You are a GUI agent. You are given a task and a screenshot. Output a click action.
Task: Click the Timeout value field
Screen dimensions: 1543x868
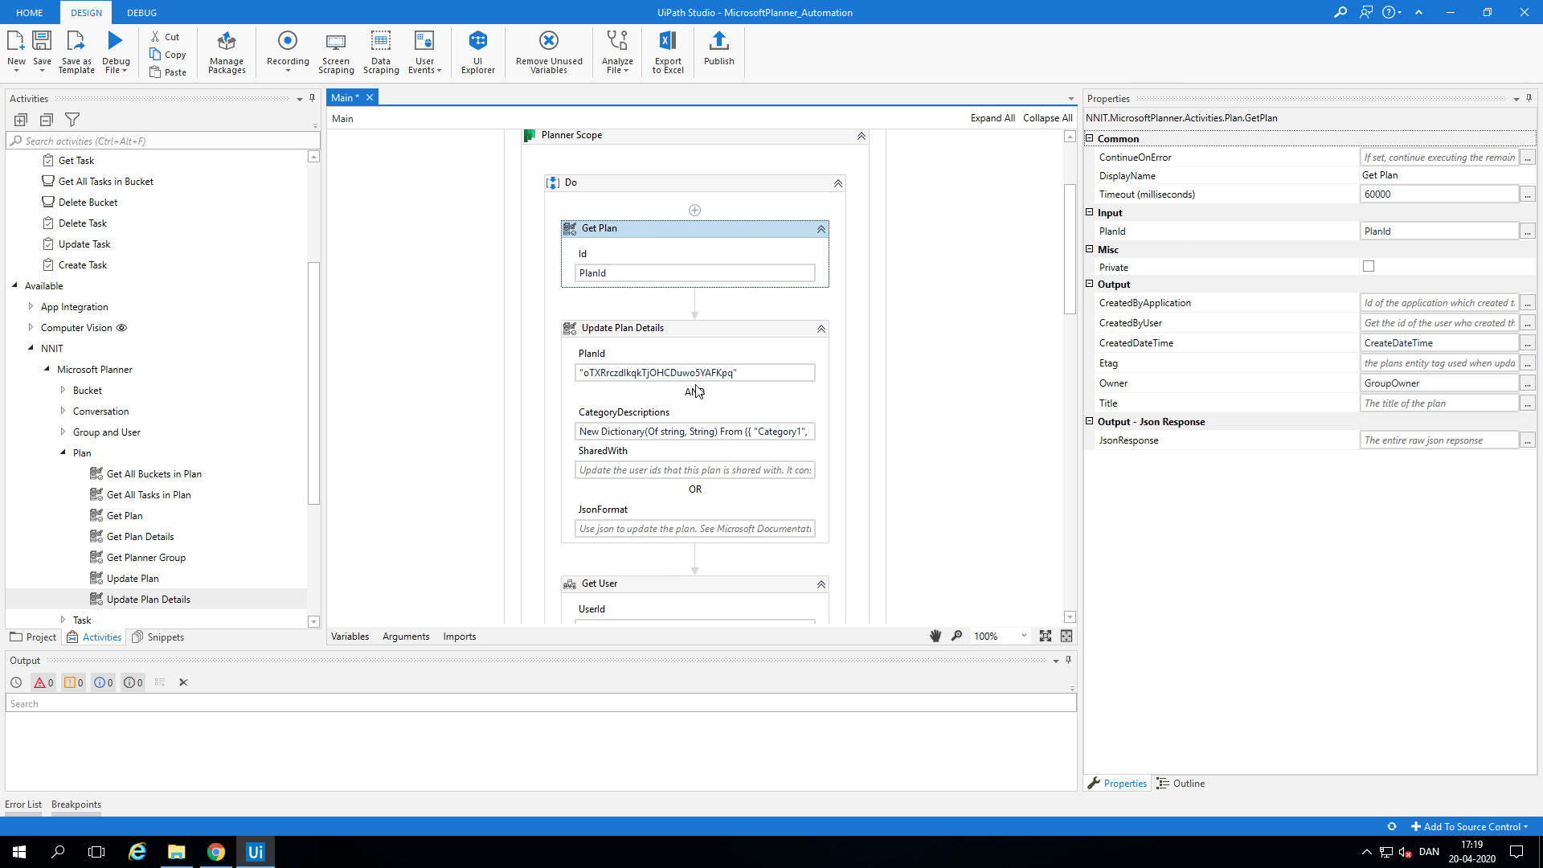(x=1439, y=194)
